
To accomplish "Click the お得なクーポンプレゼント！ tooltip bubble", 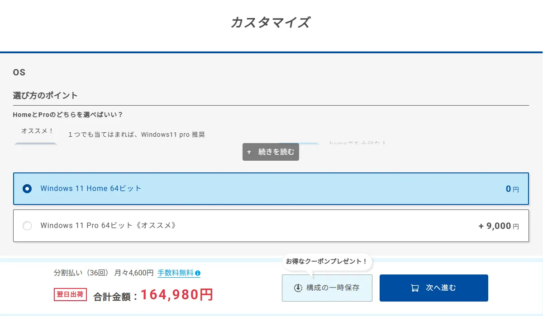I will coord(327,261).
